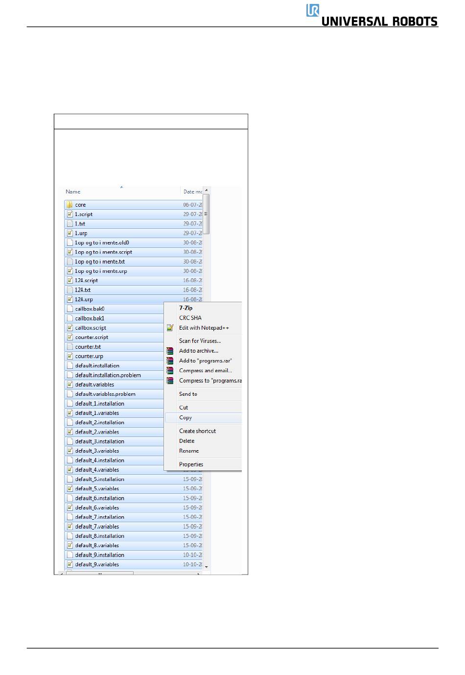Click WinRAR icon beside Add to archive
Viewport: 465px width, 675px height.
(170, 351)
